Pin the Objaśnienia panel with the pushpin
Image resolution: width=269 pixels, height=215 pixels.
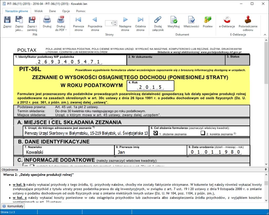click(266, 170)
